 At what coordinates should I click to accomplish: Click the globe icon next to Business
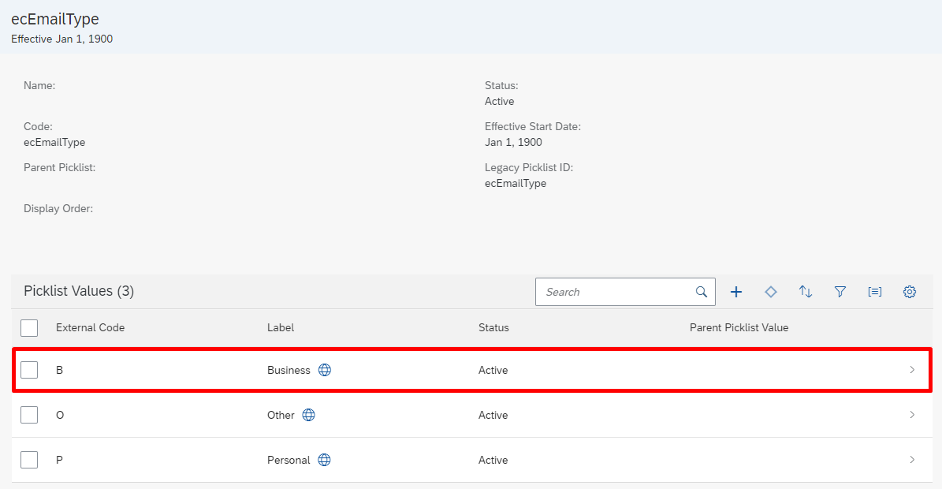pos(324,369)
